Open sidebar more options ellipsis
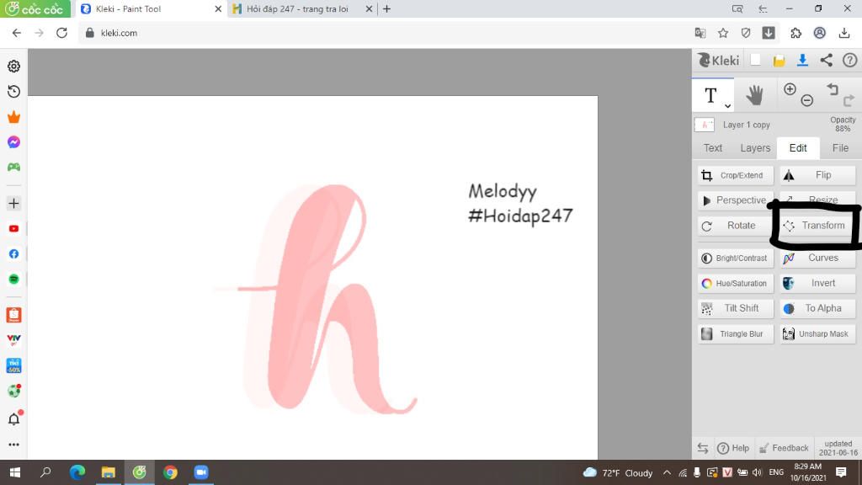 pyautogui.click(x=13, y=445)
